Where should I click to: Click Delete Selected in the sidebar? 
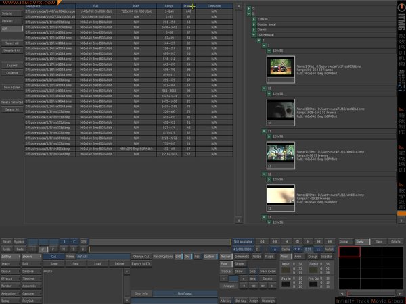coord(11,102)
